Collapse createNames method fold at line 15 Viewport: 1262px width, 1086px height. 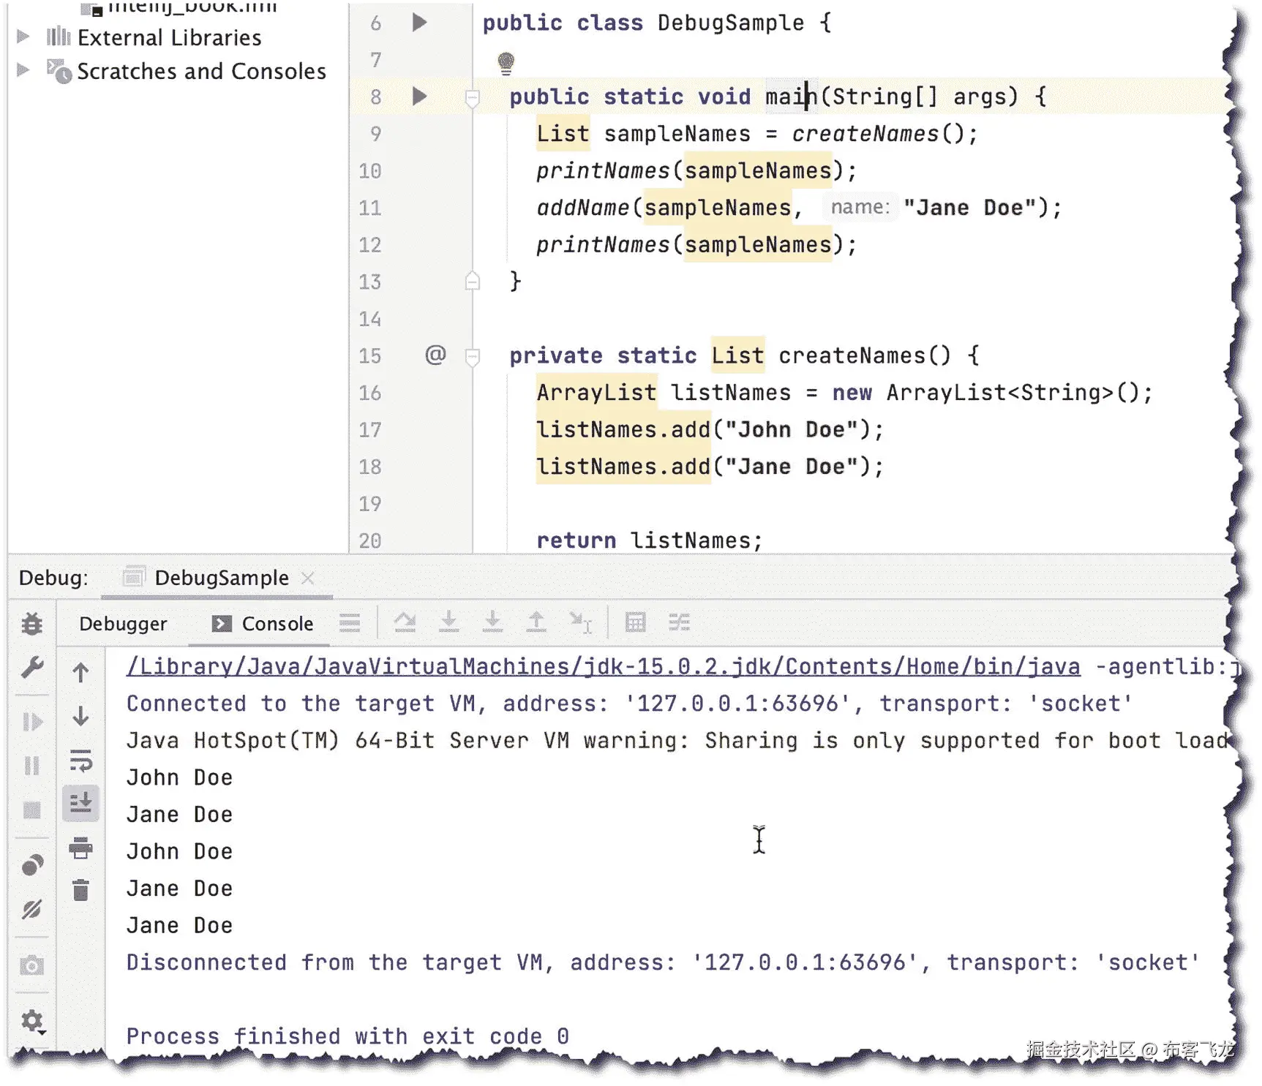pyautogui.click(x=473, y=356)
